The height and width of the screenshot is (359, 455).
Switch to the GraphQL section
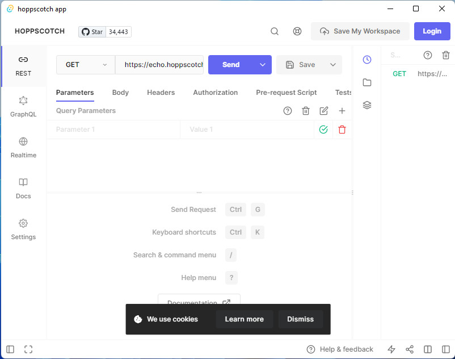[23, 107]
